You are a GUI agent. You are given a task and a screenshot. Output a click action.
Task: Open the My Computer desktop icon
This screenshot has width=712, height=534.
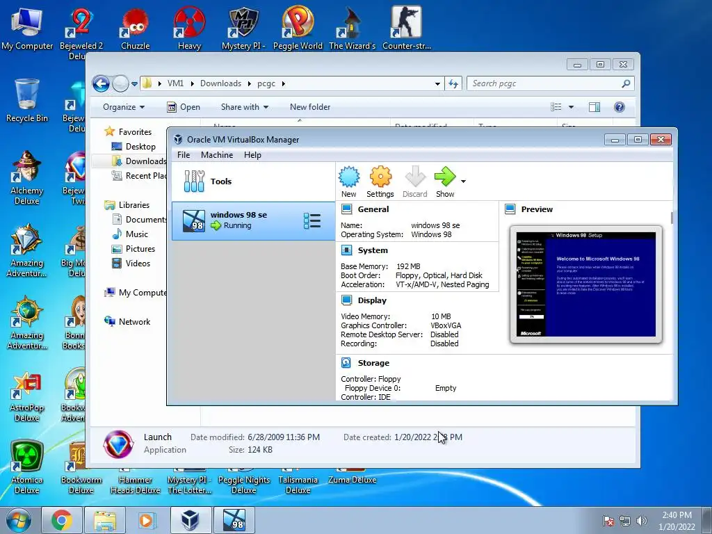pyautogui.click(x=27, y=29)
